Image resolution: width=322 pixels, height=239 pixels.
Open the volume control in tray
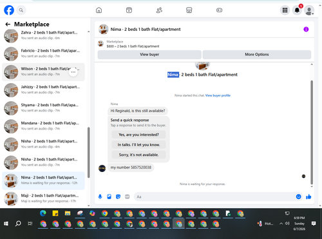click(287, 224)
